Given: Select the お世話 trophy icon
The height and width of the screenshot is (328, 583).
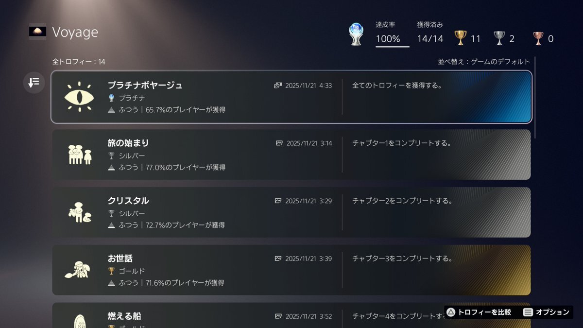Looking at the screenshot, I should 78,270.
